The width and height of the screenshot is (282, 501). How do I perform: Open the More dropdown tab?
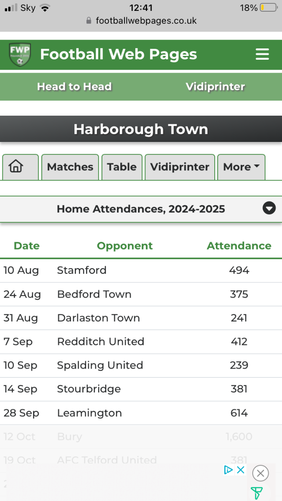(x=241, y=167)
